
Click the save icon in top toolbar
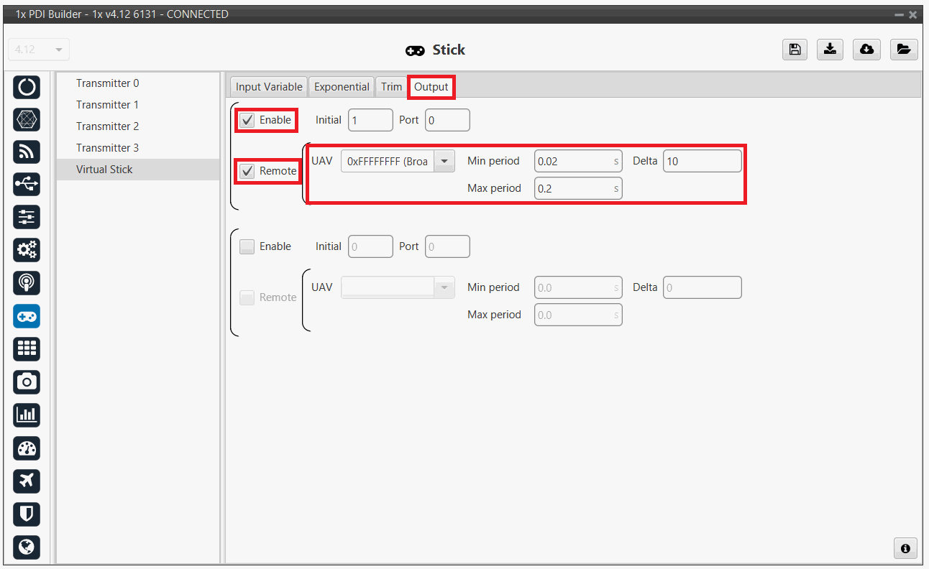[x=795, y=50]
